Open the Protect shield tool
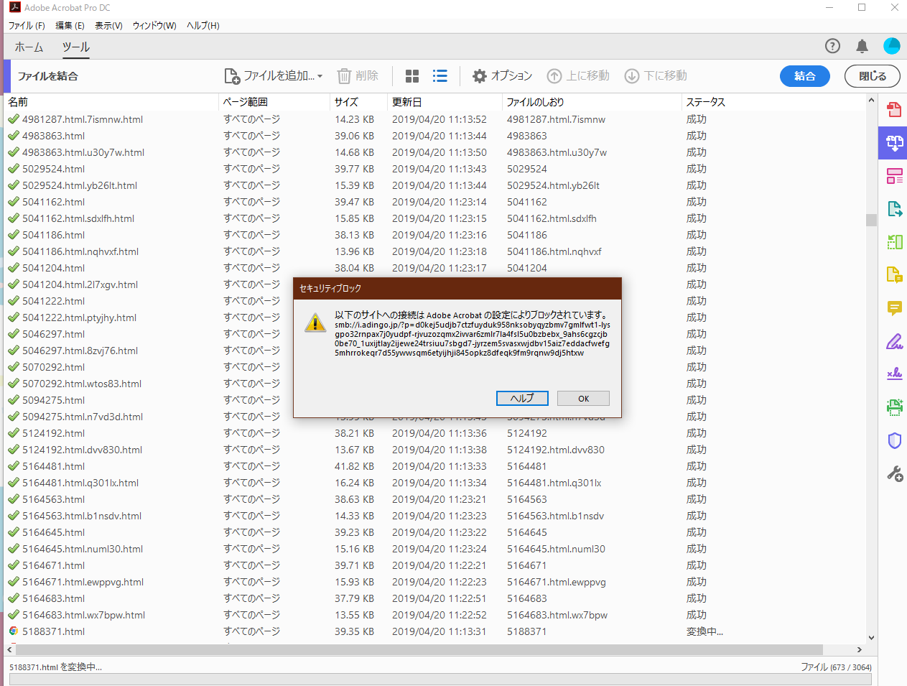This screenshot has height=686, width=907. coord(894,440)
